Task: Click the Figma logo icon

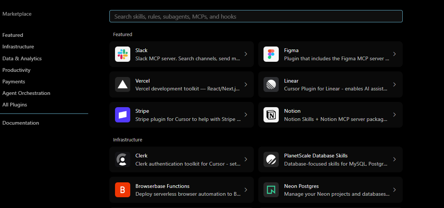Action: [271, 54]
